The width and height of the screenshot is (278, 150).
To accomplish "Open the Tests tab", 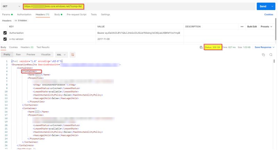I will pyautogui.click(x=93, y=15).
